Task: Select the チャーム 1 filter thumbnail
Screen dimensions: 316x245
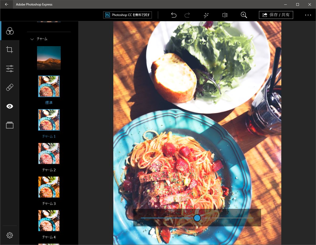Action: (49, 120)
